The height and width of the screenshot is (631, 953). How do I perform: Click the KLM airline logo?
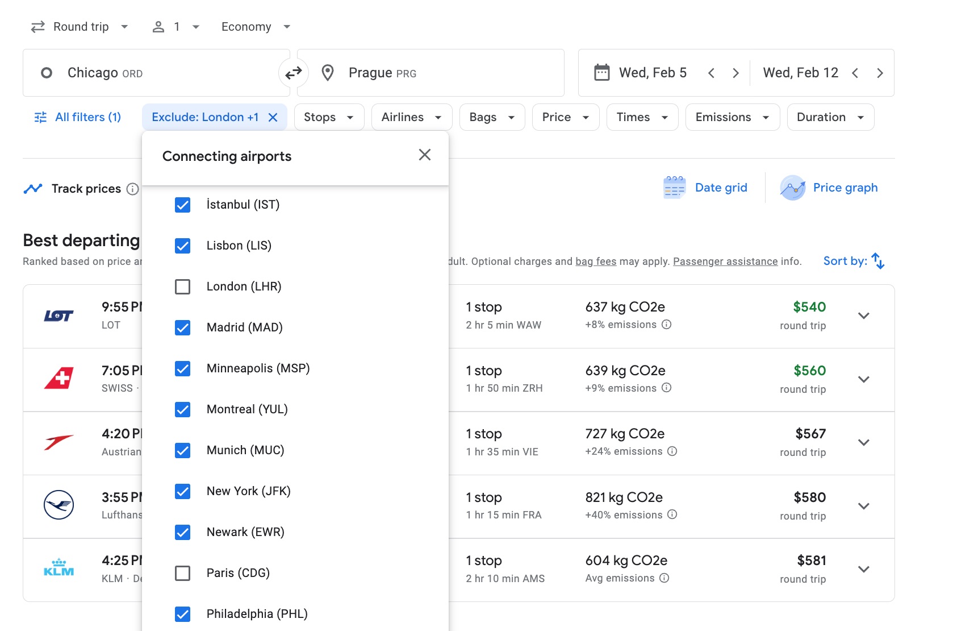click(x=60, y=568)
